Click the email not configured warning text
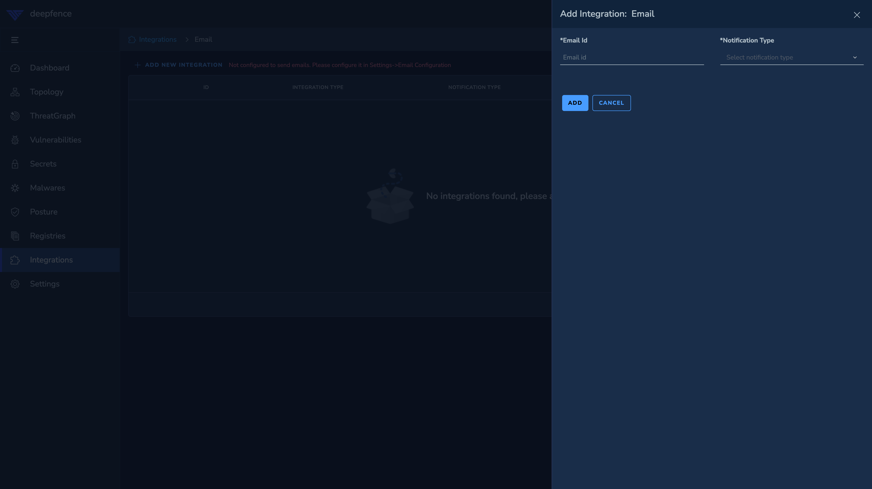 tap(340, 65)
